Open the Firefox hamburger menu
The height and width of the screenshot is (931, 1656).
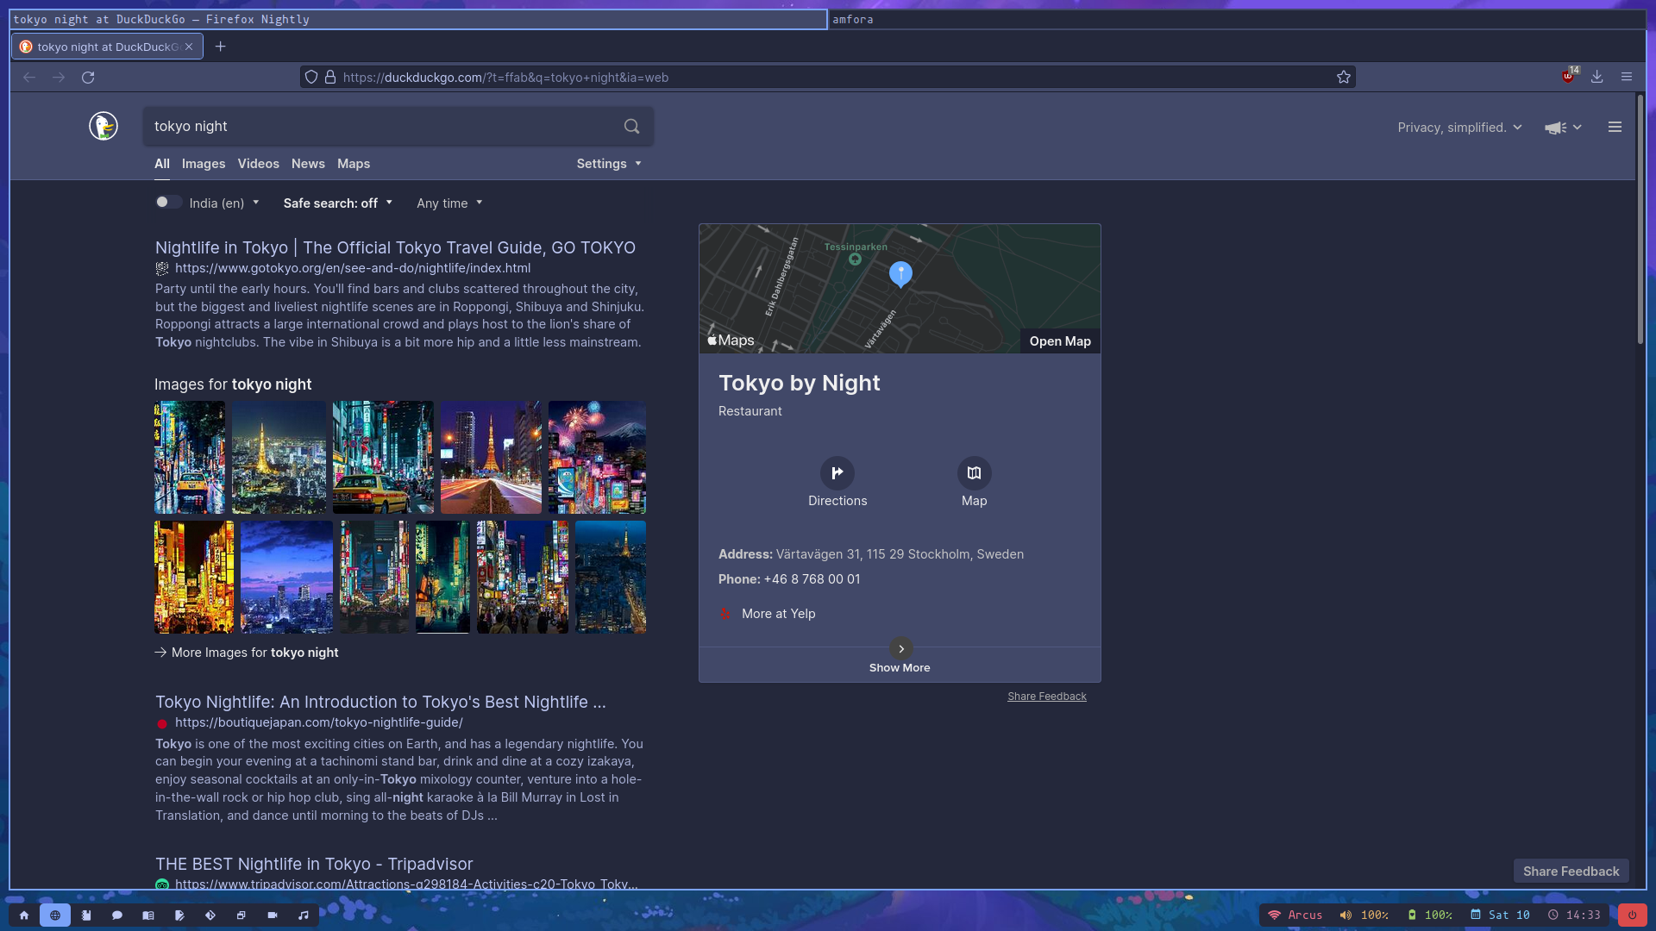click(x=1627, y=78)
